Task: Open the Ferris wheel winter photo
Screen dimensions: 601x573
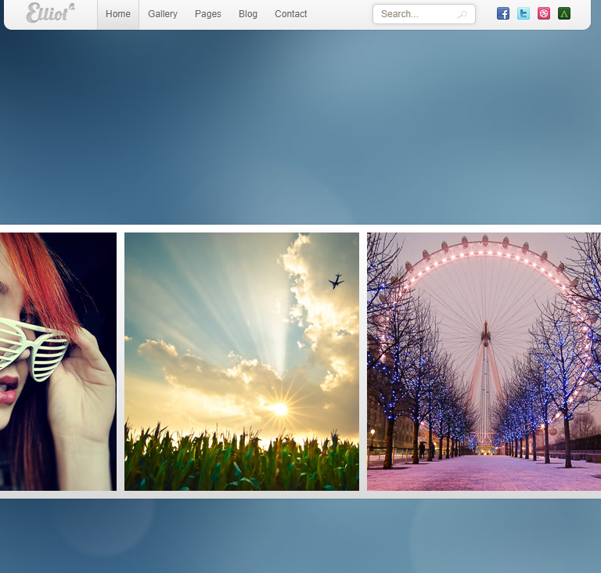Action: click(484, 362)
